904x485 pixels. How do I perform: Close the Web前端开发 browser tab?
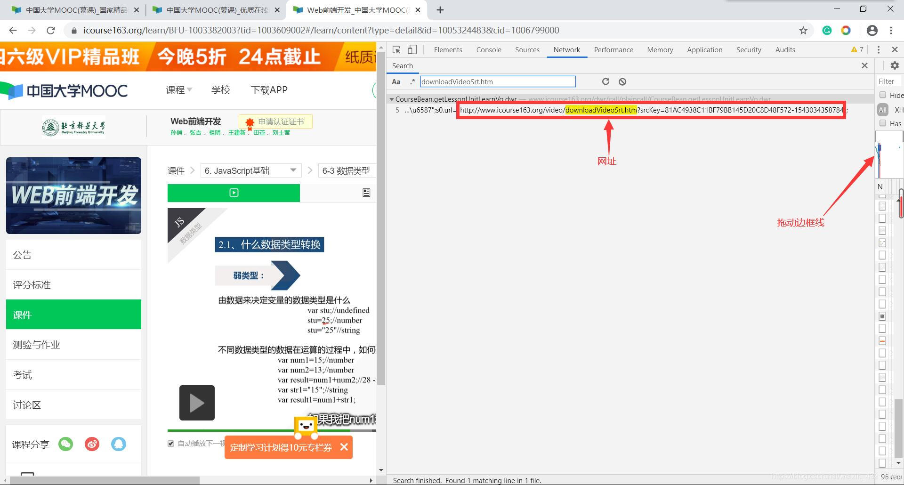pos(418,10)
